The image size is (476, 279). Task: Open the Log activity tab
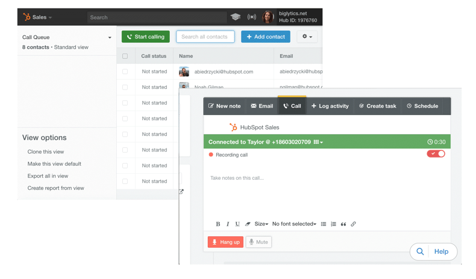coord(330,106)
